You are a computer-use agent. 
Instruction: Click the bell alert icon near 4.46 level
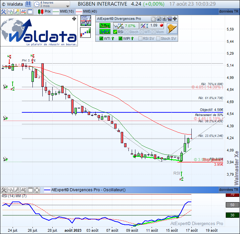[6, 118]
